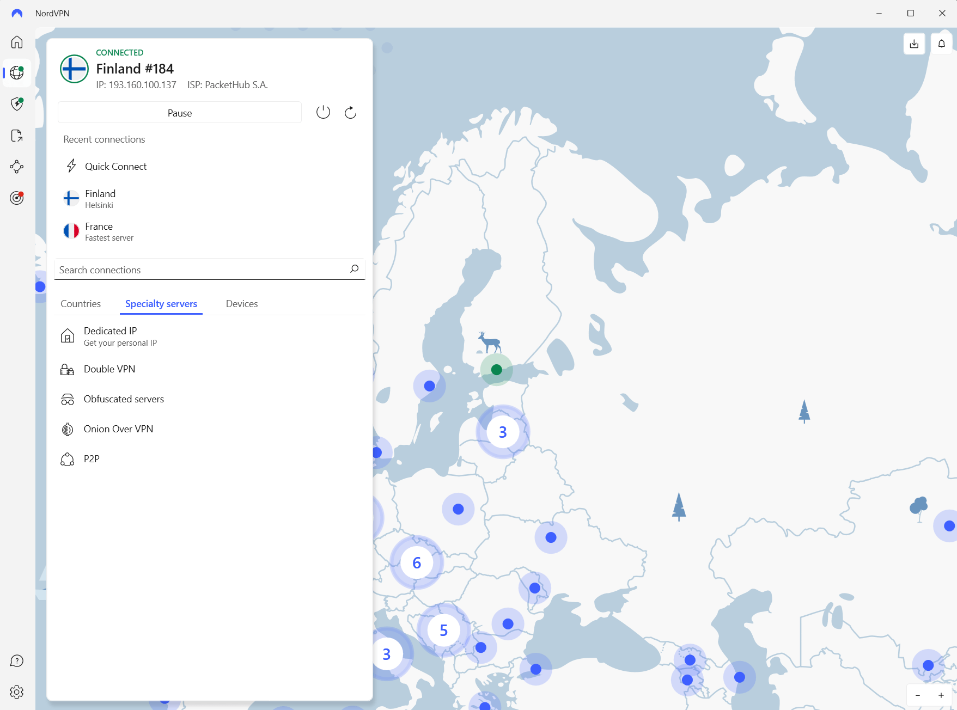Click the CONNECTED status label
957x710 pixels.
click(x=120, y=52)
